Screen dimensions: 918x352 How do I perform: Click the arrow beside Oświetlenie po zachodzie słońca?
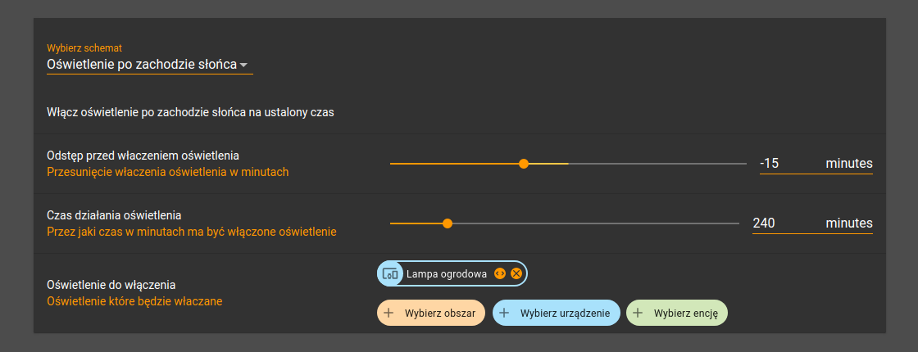click(244, 65)
